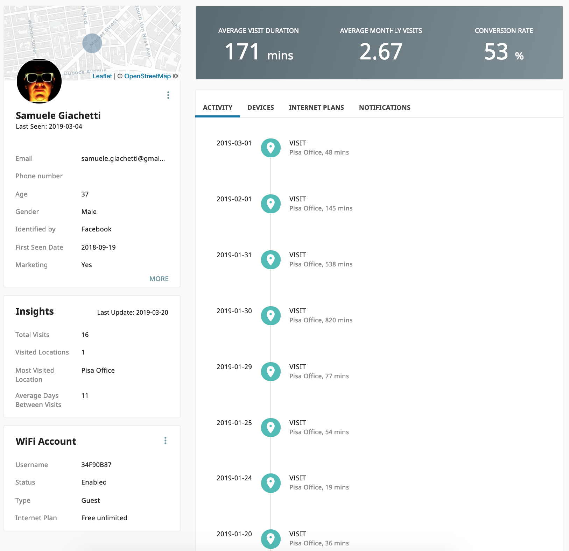Click the date 2019-01-24 in the timeline
Viewport: 569px width, 551px height.
click(234, 478)
